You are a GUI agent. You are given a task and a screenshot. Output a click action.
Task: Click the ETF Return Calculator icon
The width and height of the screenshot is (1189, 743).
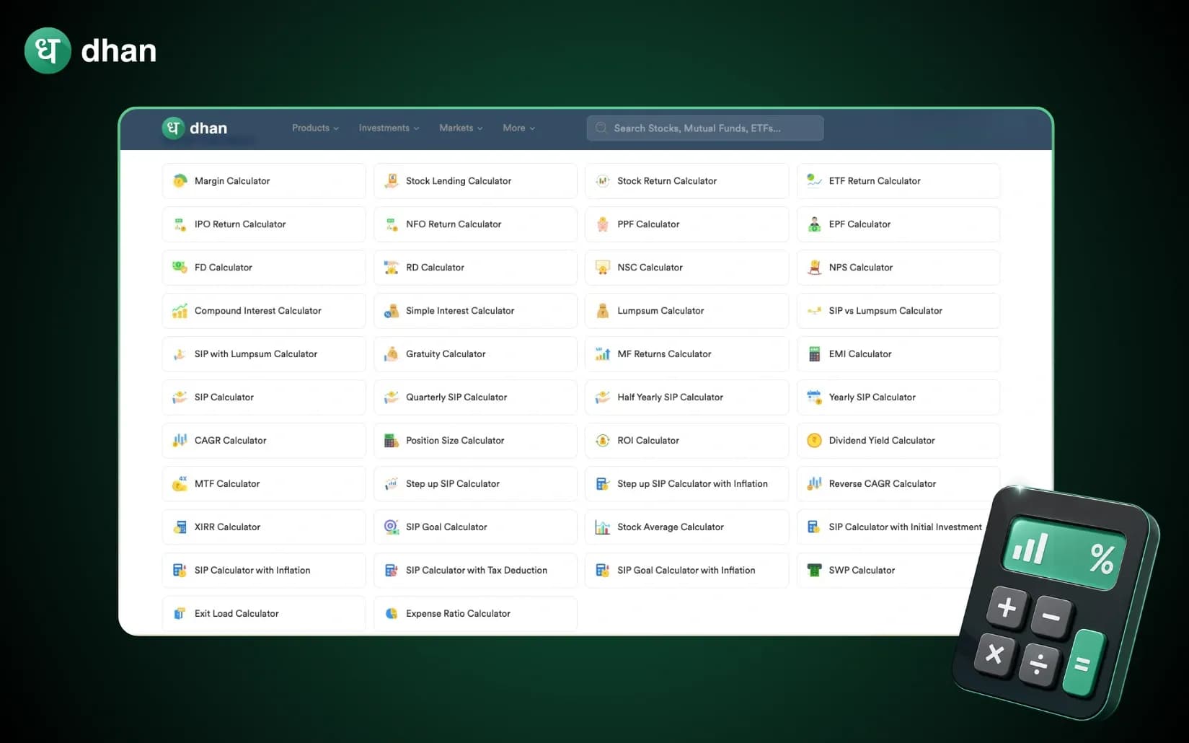pyautogui.click(x=814, y=181)
